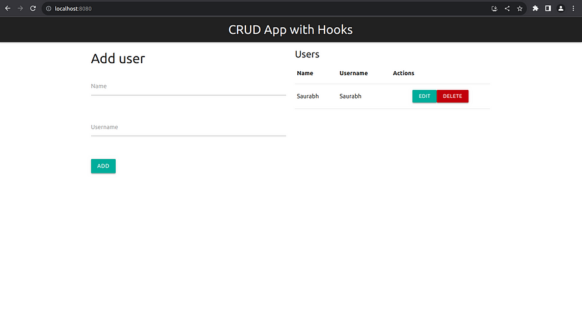
Task: Share this page using the share icon
Action: point(507,9)
